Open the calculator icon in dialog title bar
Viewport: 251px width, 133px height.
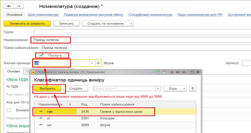tap(158, 72)
